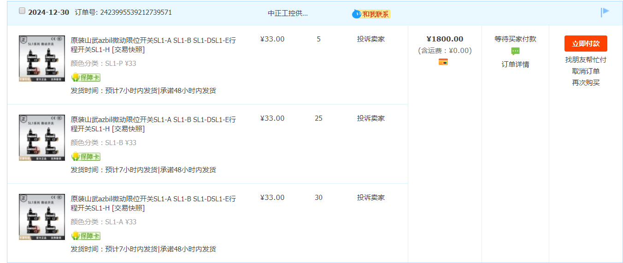Click 保障卡 badge for SL1-A item
Screen dimensions: 623x263
86,236
